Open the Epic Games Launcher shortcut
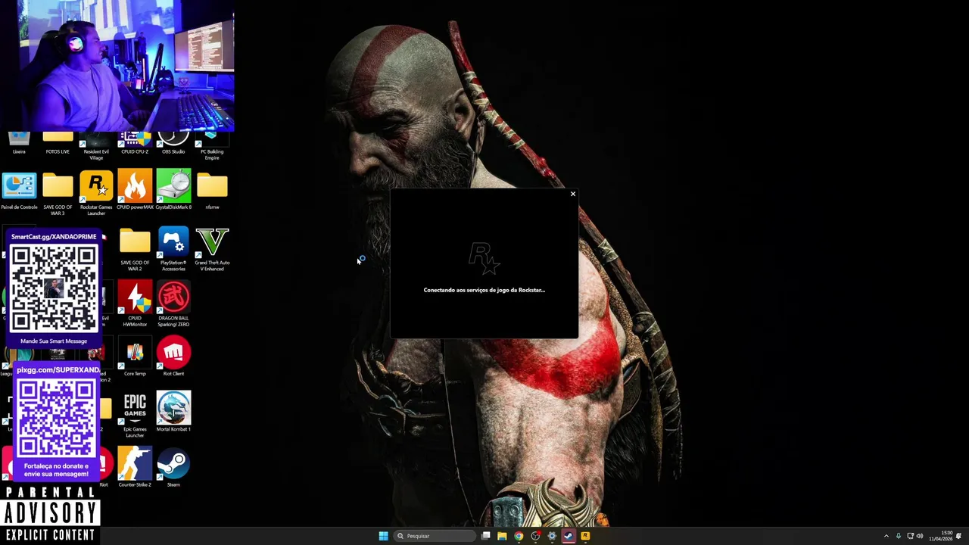This screenshot has height=545, width=969. (x=135, y=414)
